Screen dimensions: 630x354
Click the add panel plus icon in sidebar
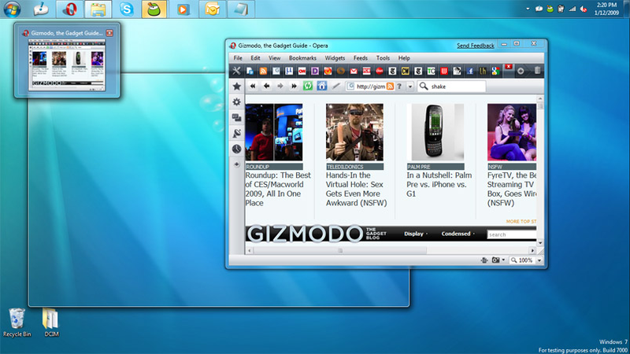237,164
